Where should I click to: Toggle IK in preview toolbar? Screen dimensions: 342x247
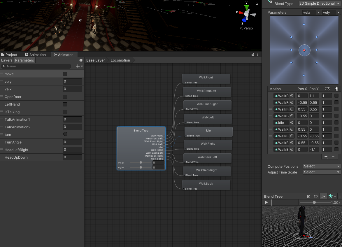[308, 196]
